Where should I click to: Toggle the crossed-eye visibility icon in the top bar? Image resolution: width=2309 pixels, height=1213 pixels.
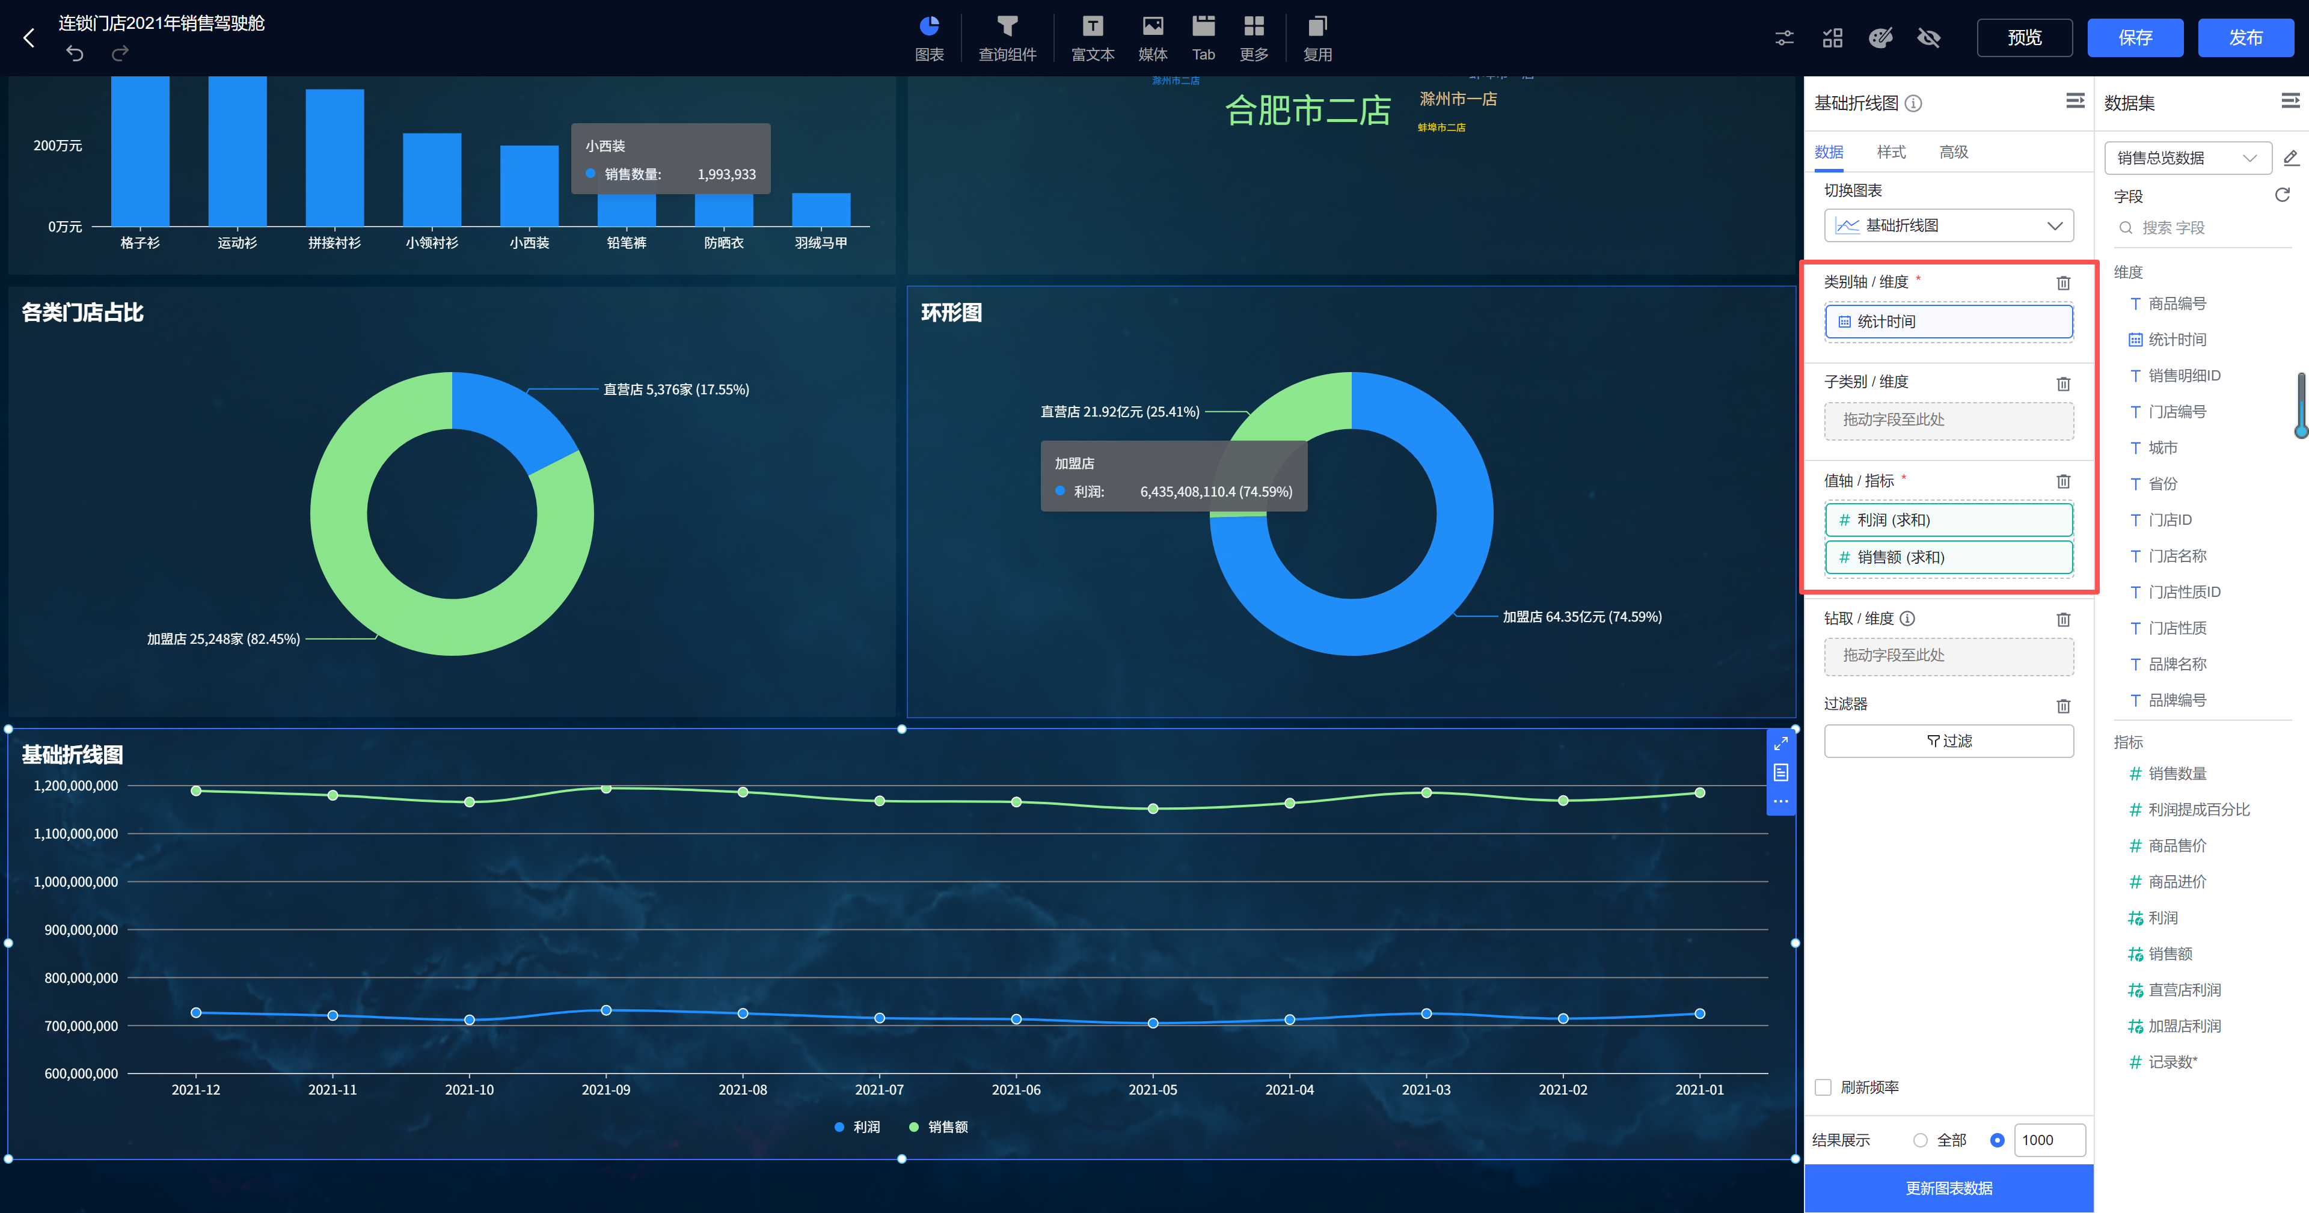[1928, 38]
